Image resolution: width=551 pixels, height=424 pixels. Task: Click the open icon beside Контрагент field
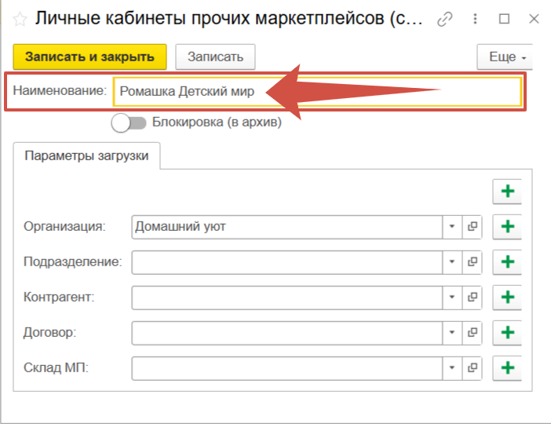click(x=473, y=298)
